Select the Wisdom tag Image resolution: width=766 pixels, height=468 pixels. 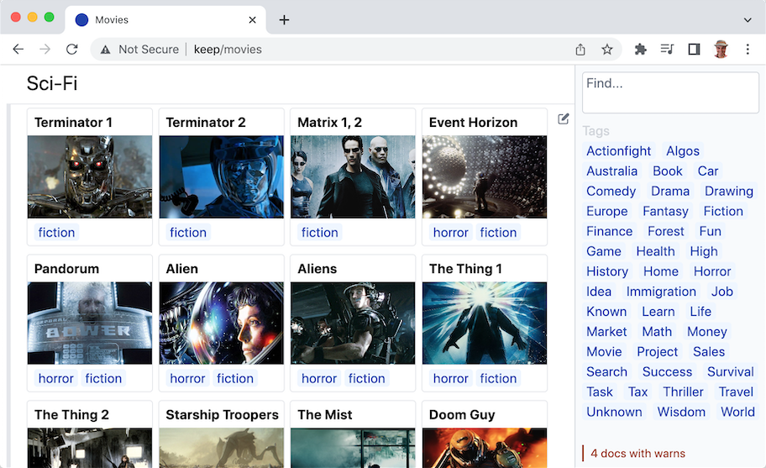[681, 412]
